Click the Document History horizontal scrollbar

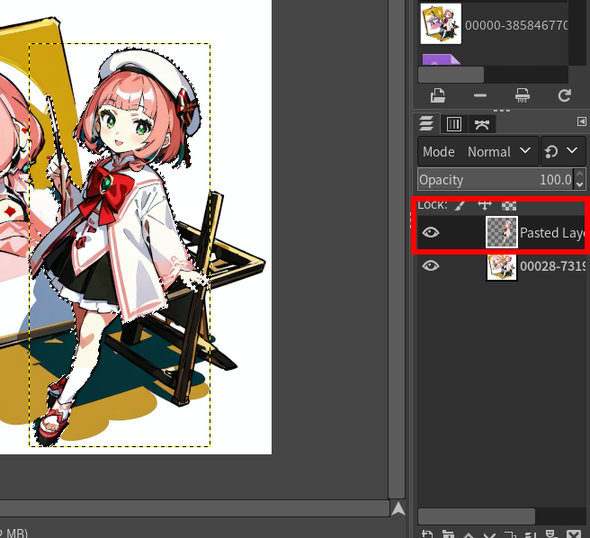[x=451, y=75]
